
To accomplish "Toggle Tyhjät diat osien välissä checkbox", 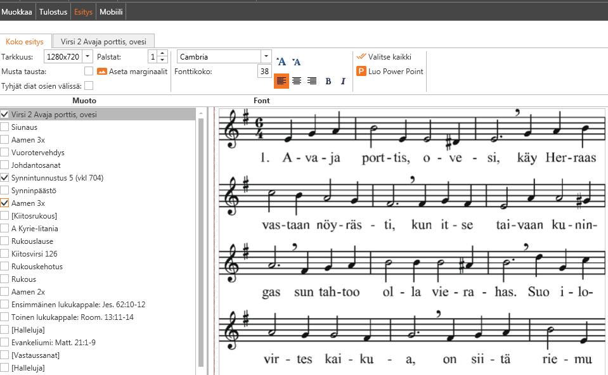I will 89,86.
